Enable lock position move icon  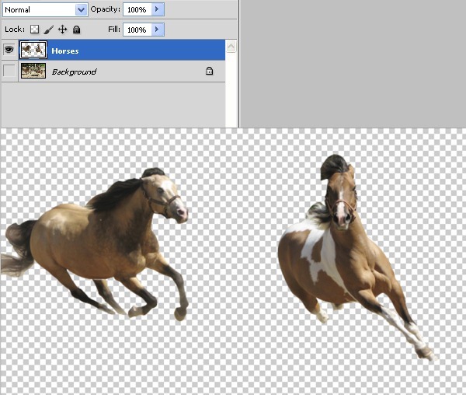pyautogui.click(x=62, y=30)
